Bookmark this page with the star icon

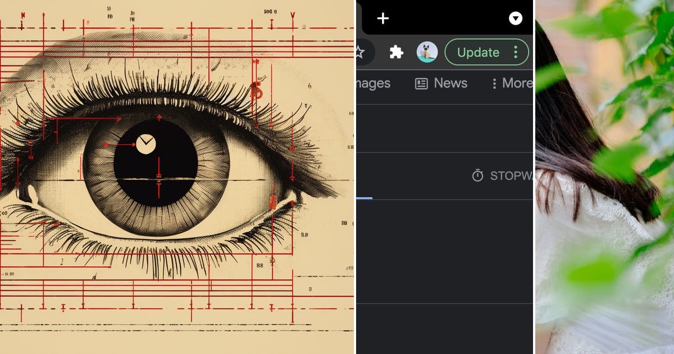[359, 52]
